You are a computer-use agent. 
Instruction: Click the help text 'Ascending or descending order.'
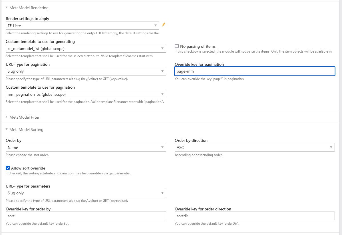pyautogui.click(x=199, y=155)
